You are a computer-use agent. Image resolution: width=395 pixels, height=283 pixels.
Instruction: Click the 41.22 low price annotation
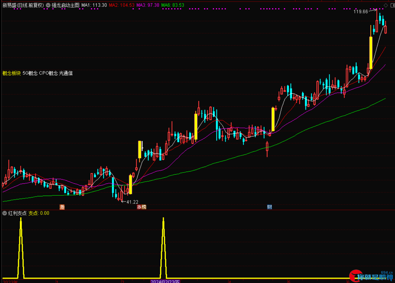tap(132, 202)
